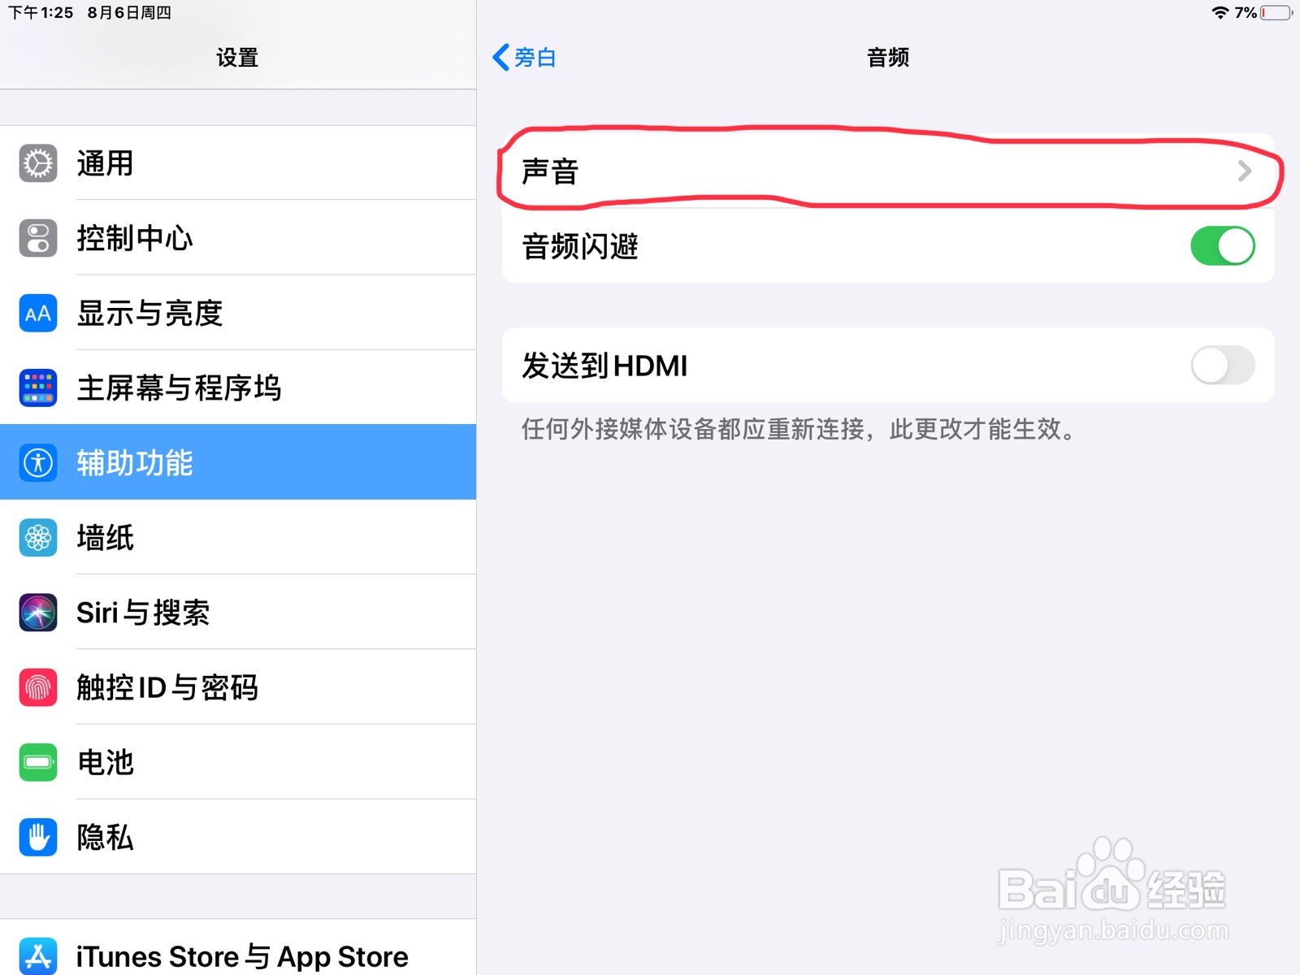Select the 辅助功能 accessibility icon
The image size is (1300, 975).
(38, 463)
